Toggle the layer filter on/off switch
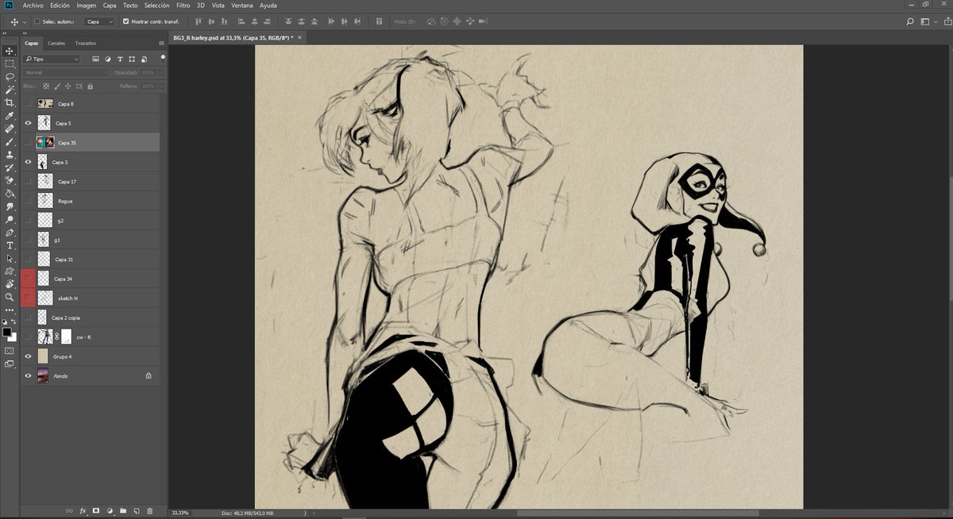This screenshot has height=519, width=953. click(x=163, y=58)
